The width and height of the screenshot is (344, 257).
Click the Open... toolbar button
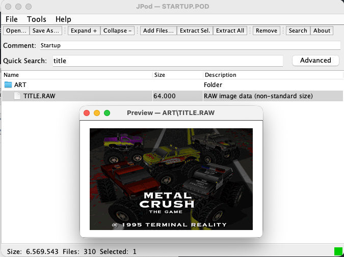[16, 31]
